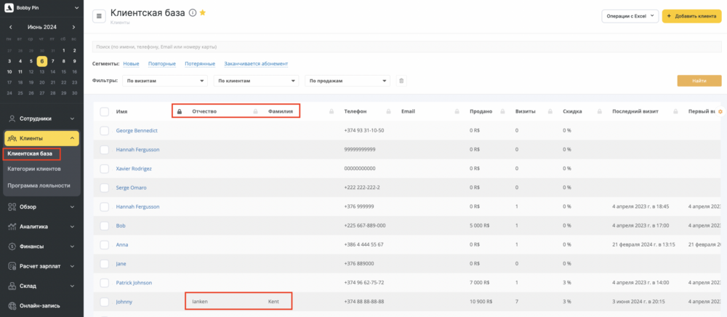The height and width of the screenshot is (317, 727).
Task: Select the Повторные segment
Action: point(162,63)
